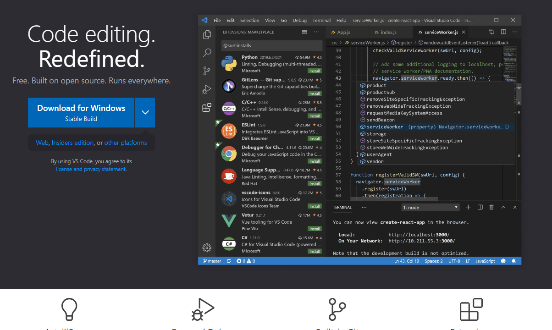The image size is (552, 330).
Task: Expand the 'src' breadcrumb
Action: pyautogui.click(x=335, y=43)
